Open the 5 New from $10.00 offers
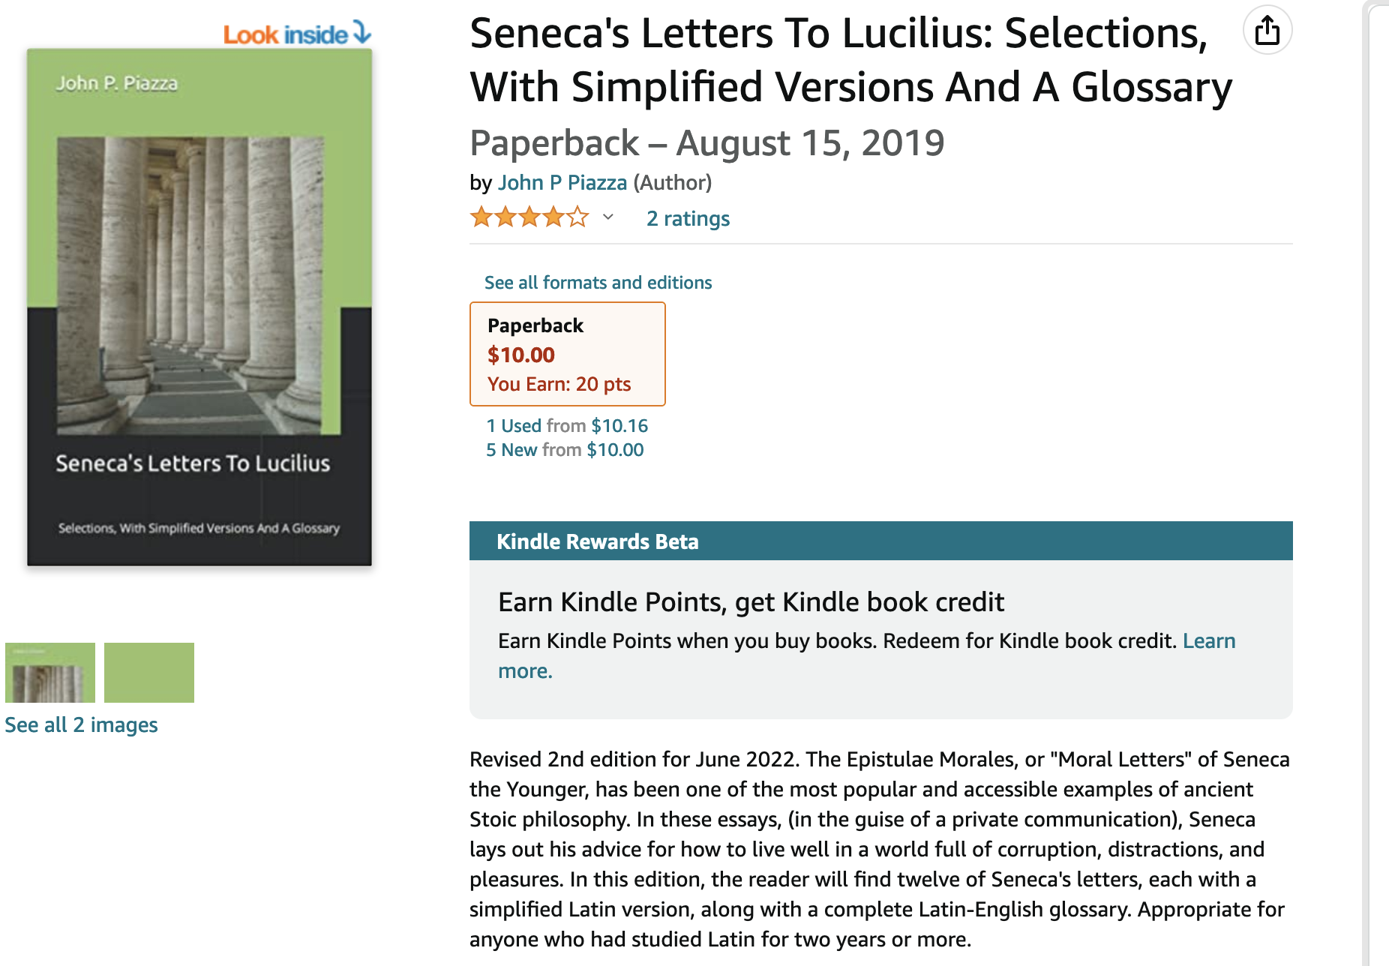The width and height of the screenshot is (1389, 966). click(565, 450)
